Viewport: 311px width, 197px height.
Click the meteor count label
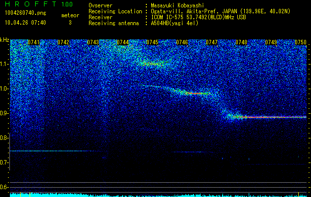[x=70, y=15]
